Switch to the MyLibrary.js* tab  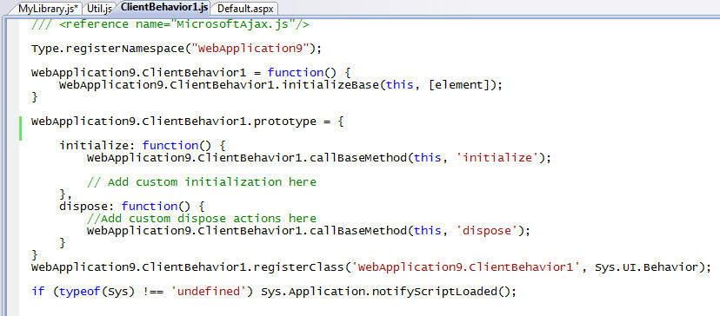tap(48, 9)
